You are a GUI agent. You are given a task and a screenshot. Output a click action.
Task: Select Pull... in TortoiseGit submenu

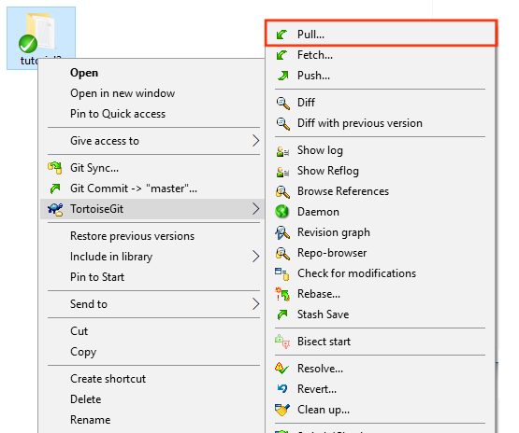click(382, 34)
